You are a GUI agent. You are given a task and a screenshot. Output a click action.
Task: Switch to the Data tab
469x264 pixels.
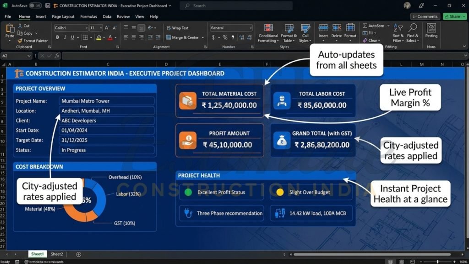107,16
